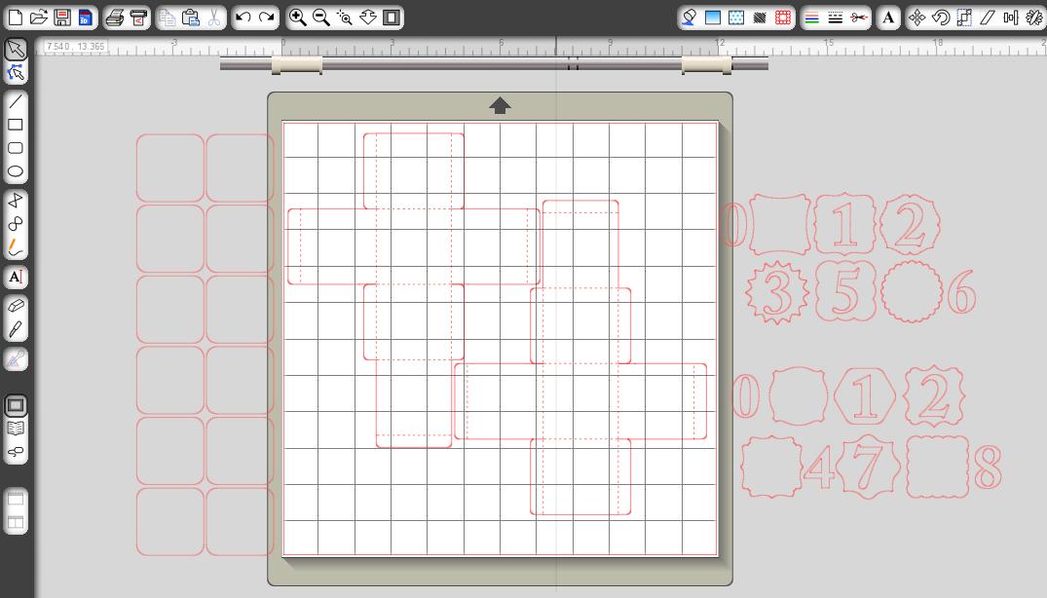Open the scale window
This screenshot has width=1047, height=598.
click(x=964, y=18)
